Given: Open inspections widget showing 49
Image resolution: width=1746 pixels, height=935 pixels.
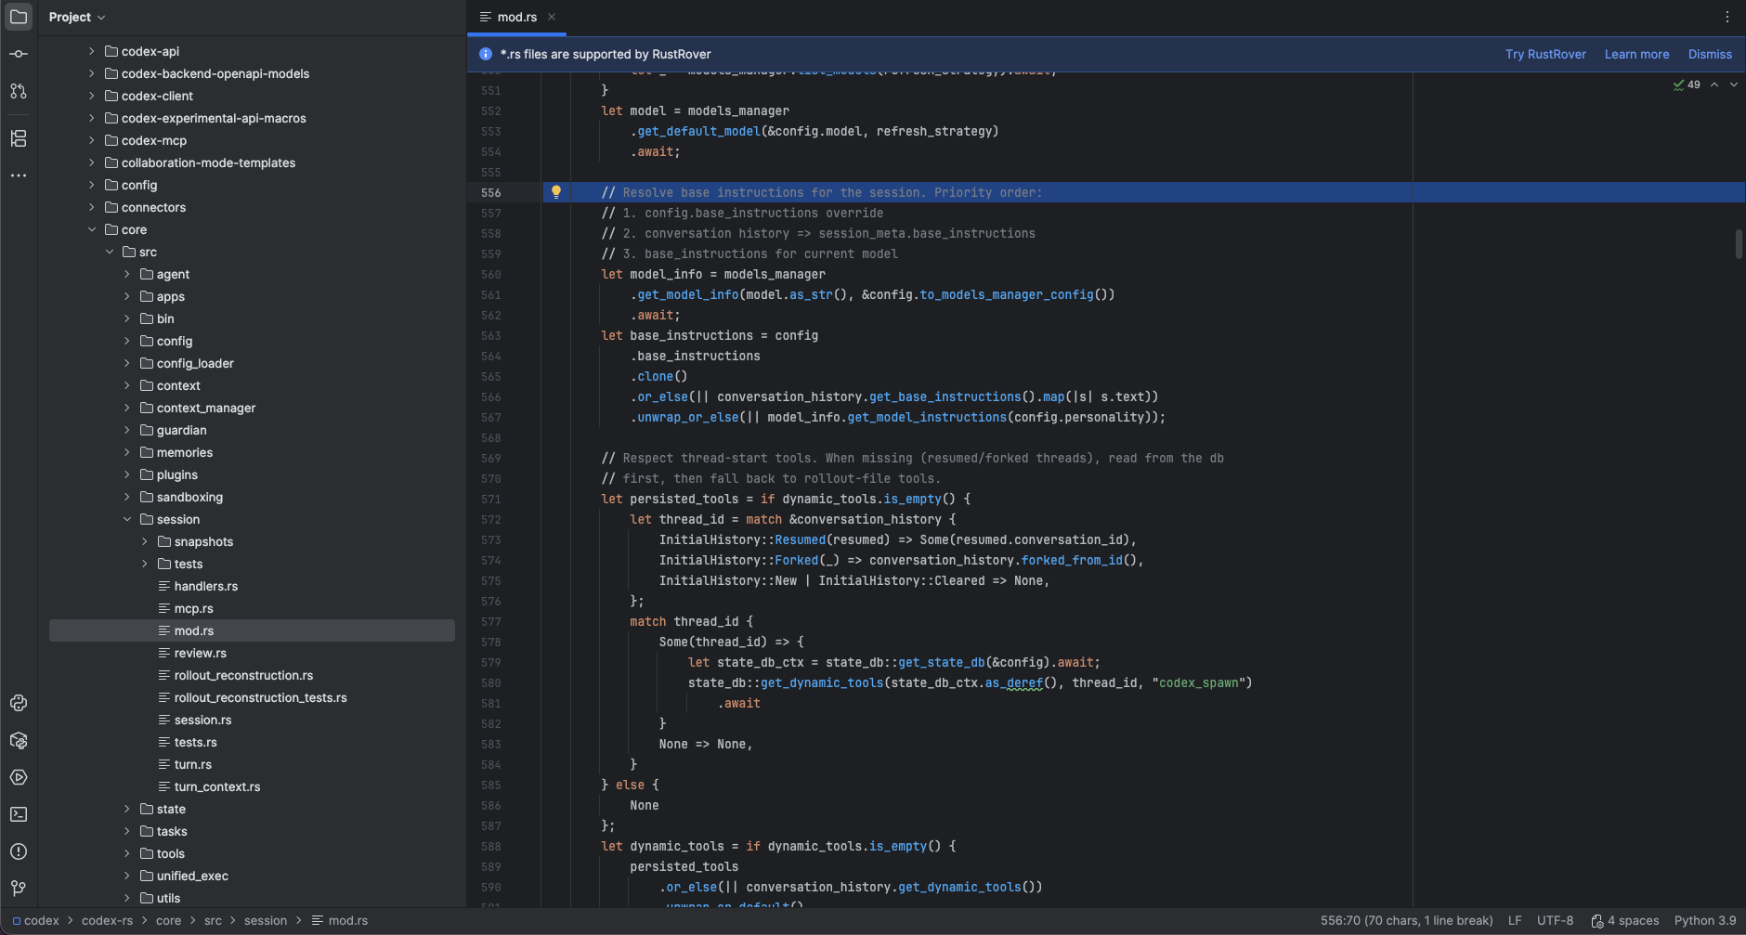Looking at the screenshot, I should (1687, 84).
